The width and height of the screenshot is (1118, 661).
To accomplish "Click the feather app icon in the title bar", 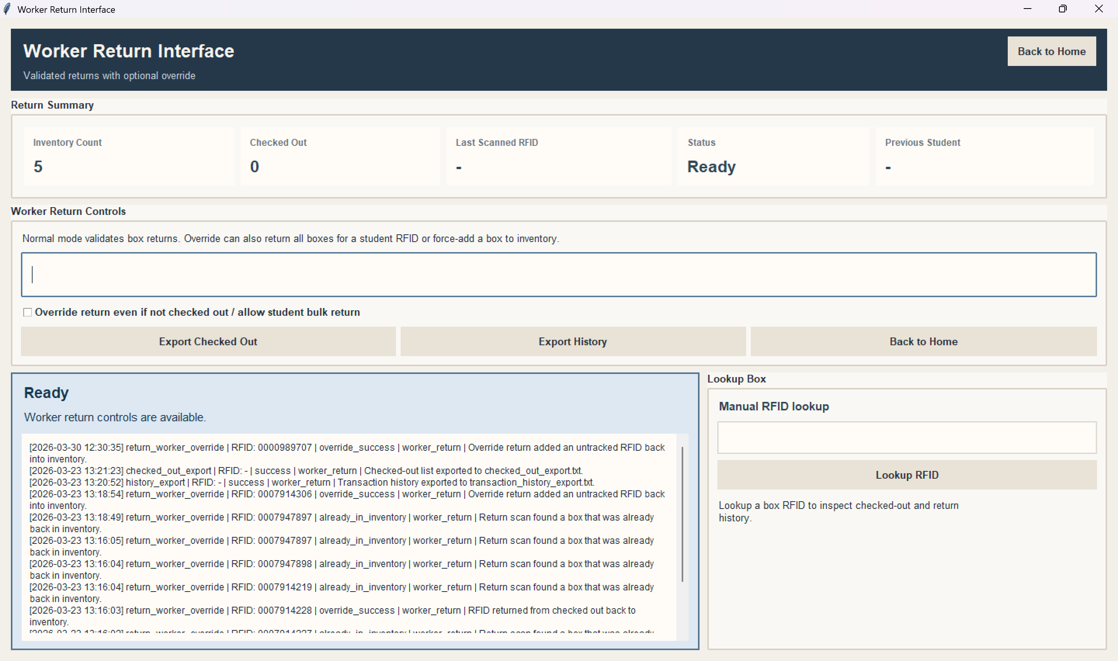I will pyautogui.click(x=7, y=9).
